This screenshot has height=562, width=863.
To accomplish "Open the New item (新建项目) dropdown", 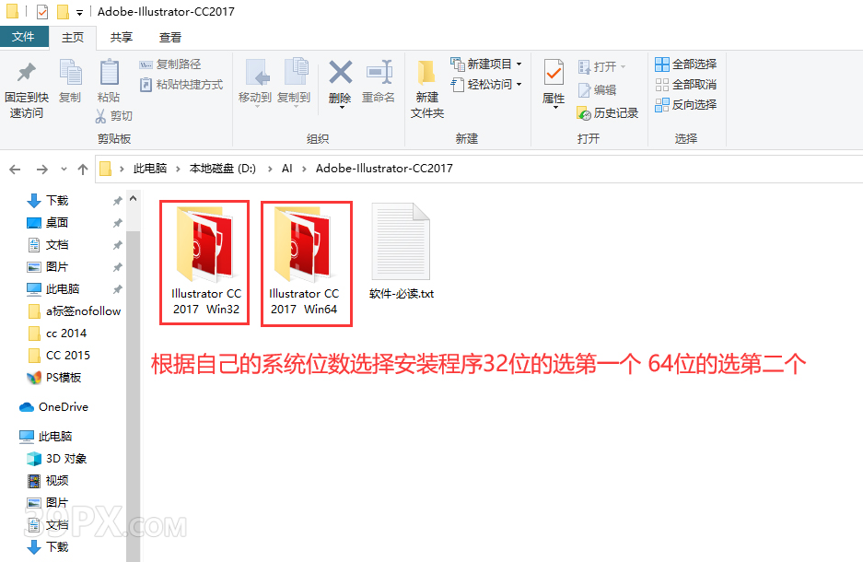I will point(486,64).
